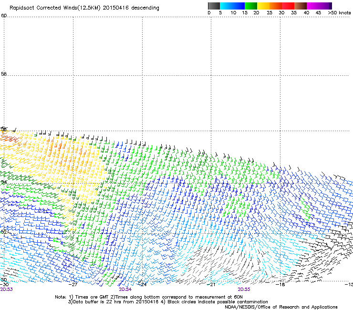Click the longitude label -27
The image size is (353, 310).
[x=73, y=284]
